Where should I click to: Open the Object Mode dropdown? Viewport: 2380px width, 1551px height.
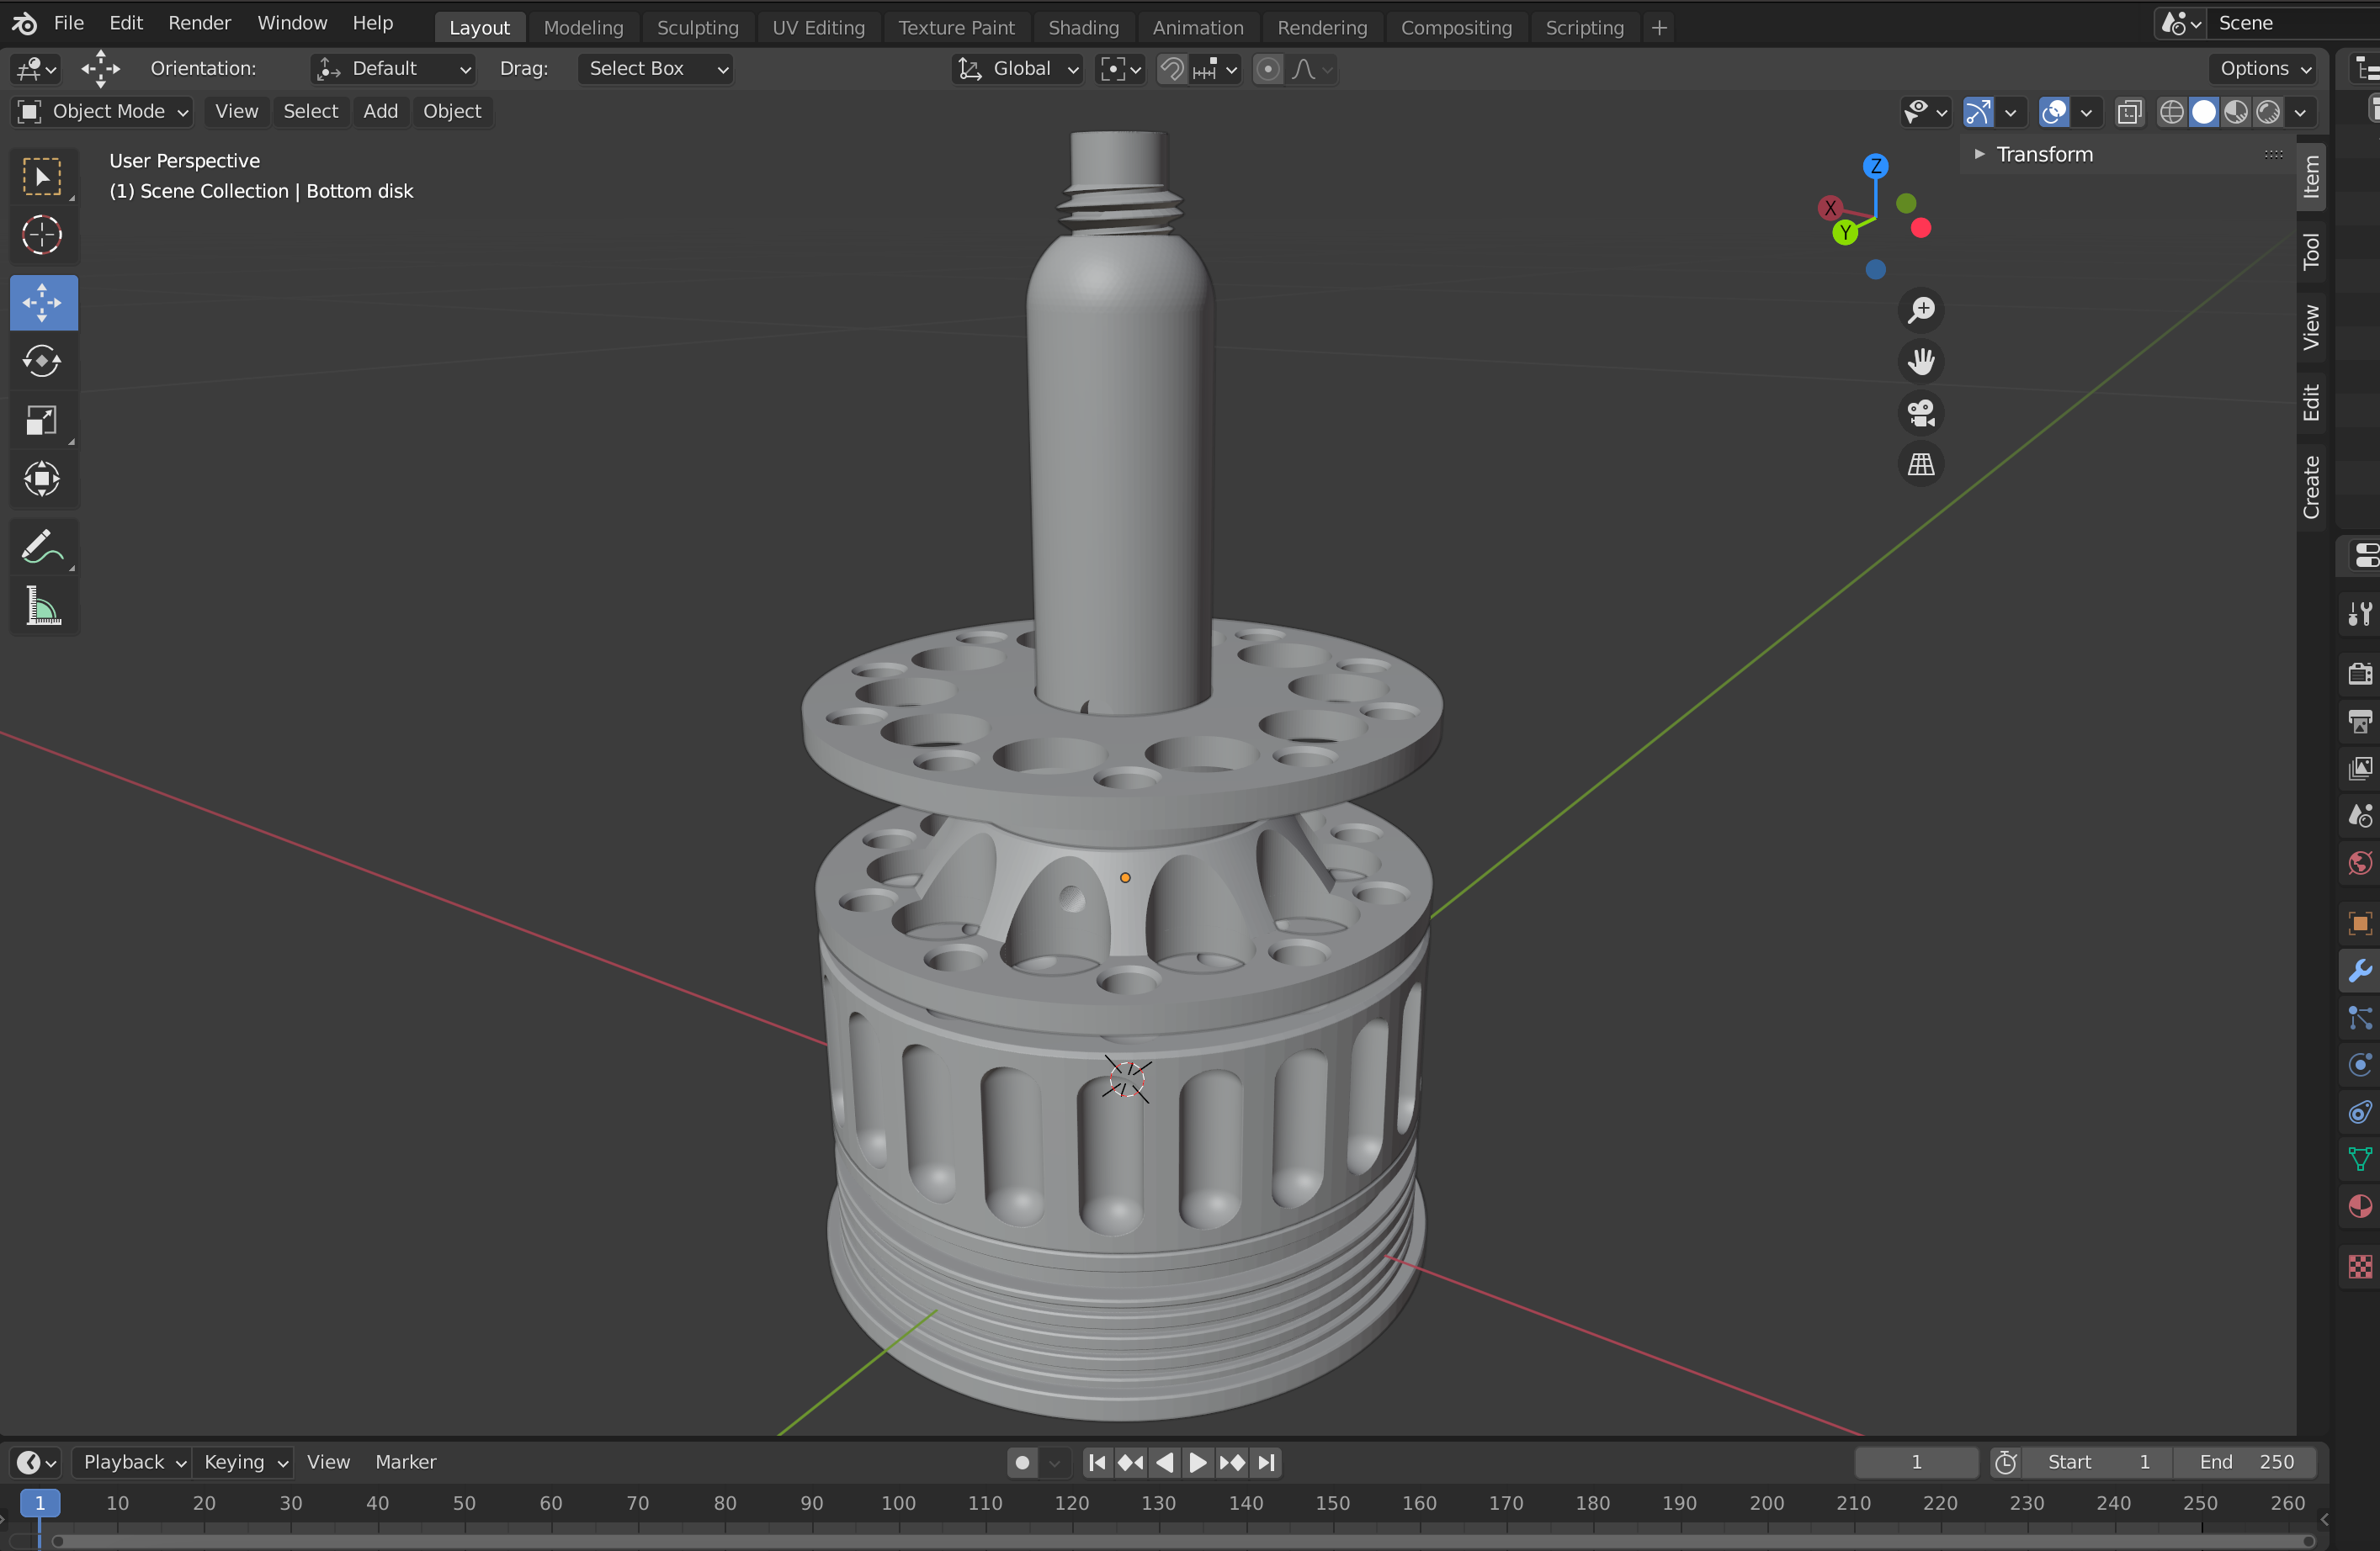(x=102, y=112)
